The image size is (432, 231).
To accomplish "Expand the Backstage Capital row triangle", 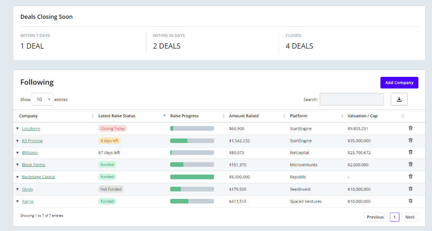I will [18, 177].
